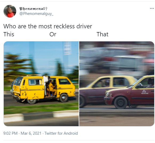View the yellow danfo bus photo
The image size is (155, 143).
point(41,84)
